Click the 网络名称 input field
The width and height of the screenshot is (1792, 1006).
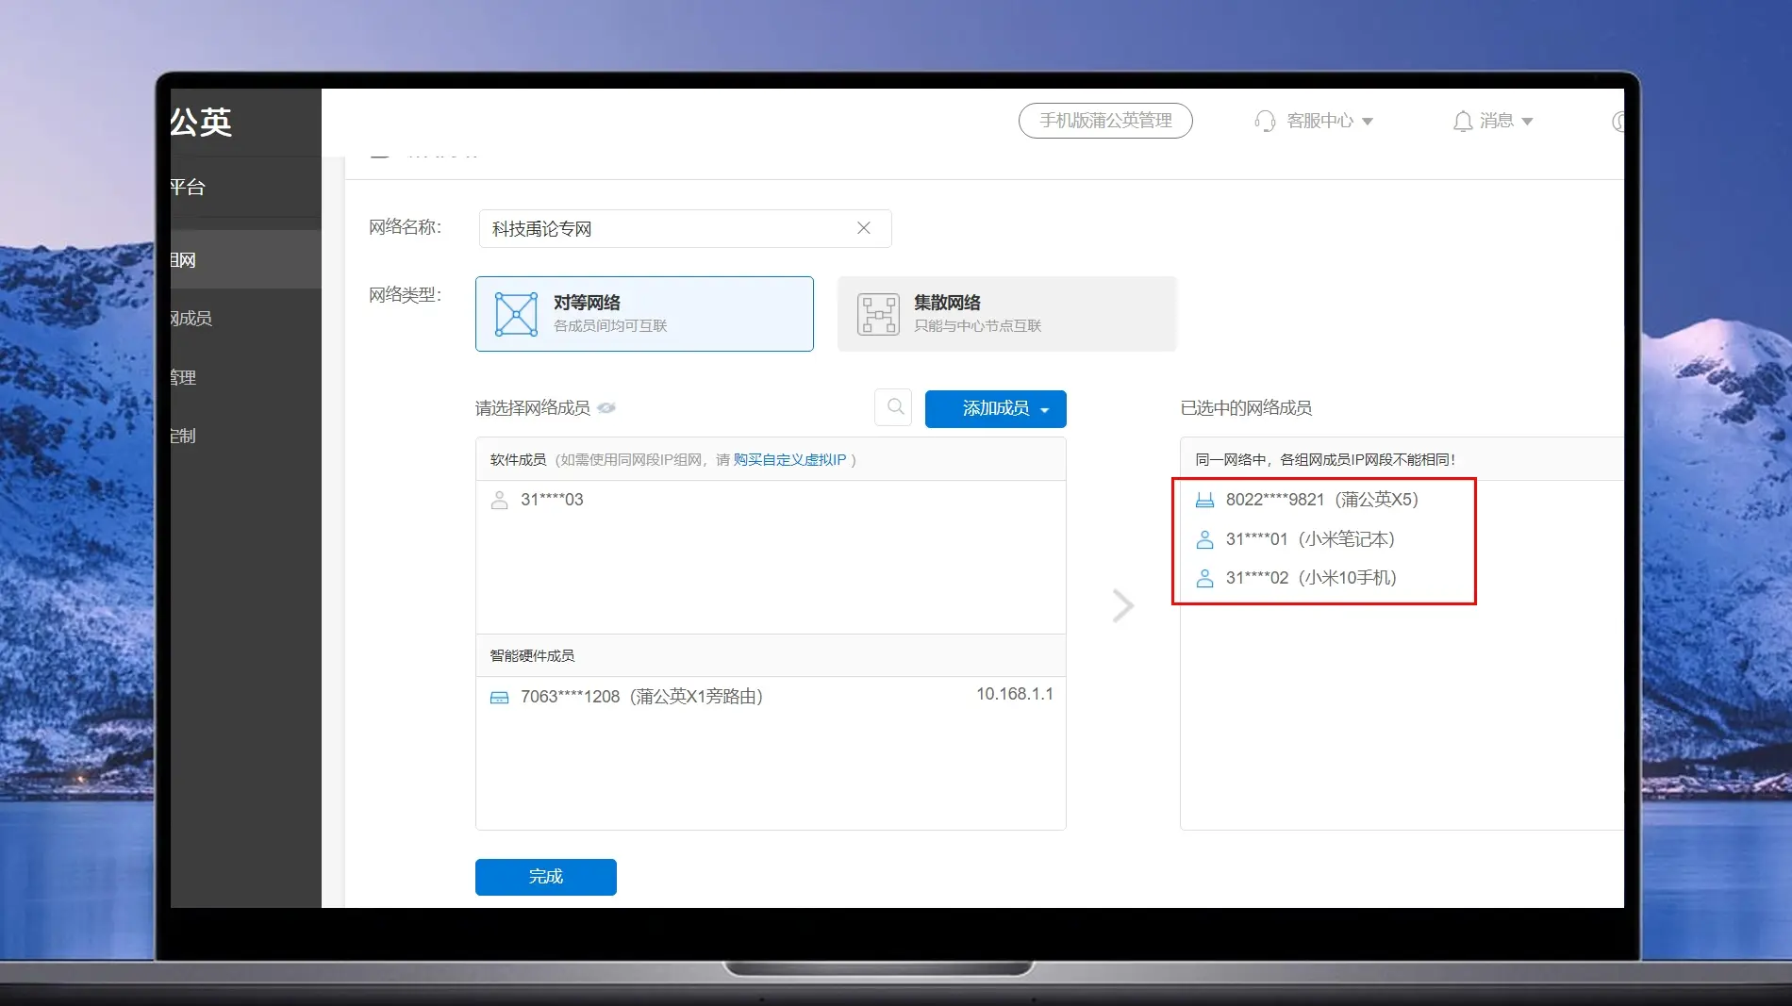pos(685,228)
